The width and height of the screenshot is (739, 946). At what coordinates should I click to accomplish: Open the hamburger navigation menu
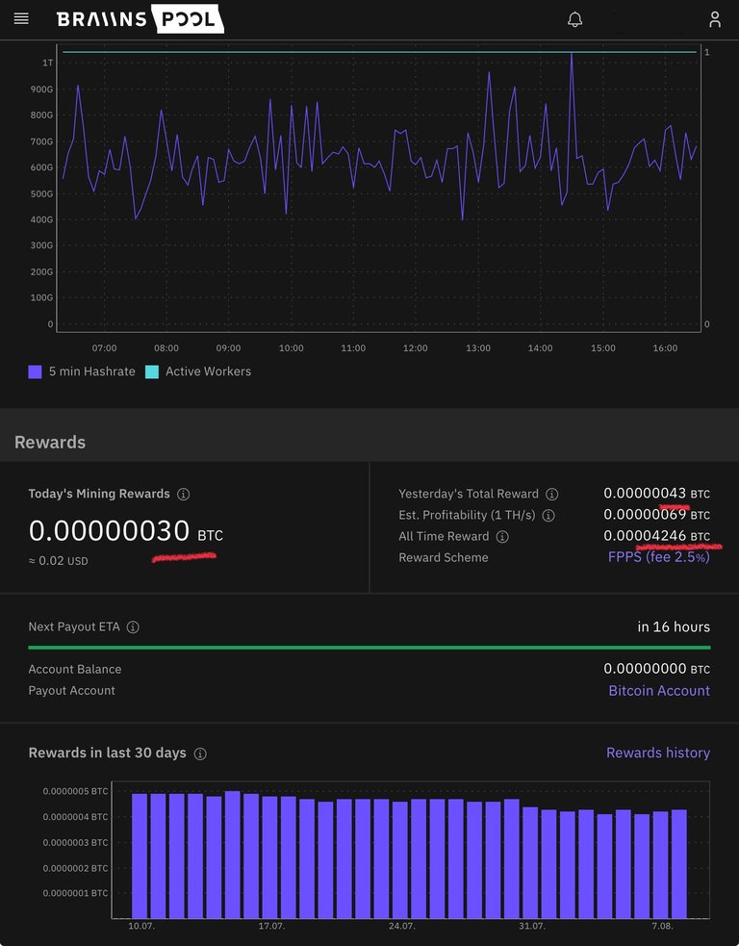pos(21,19)
